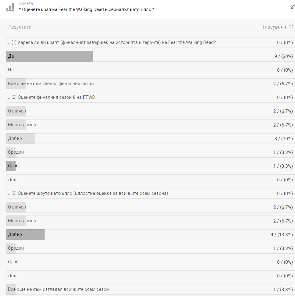This screenshot has height=296, width=295.
Task: Select "Добър" with 3 votes
Action: [15, 138]
